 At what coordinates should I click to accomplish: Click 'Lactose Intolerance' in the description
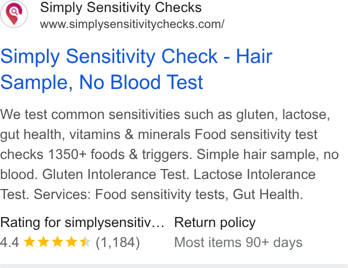(254, 174)
